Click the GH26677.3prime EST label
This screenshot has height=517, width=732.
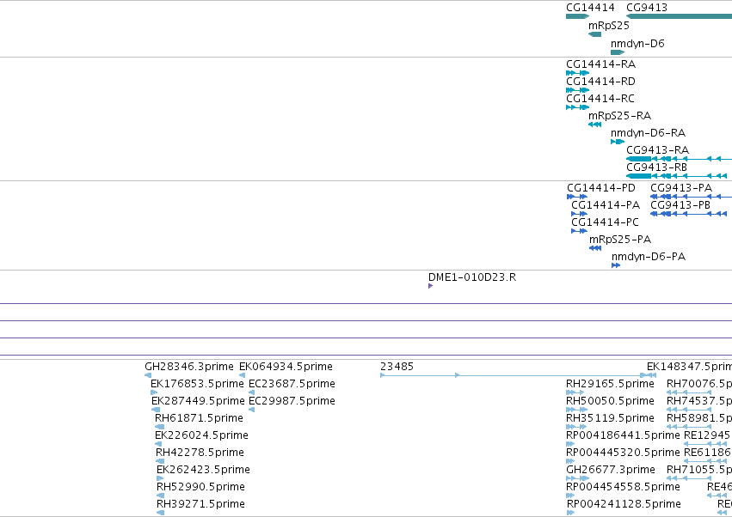coord(611,470)
